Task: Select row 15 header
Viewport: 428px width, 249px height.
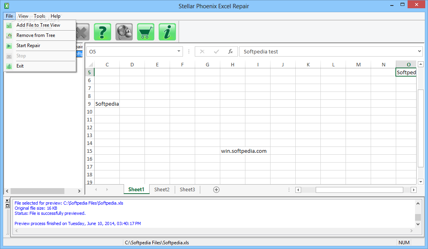Action: point(90,151)
